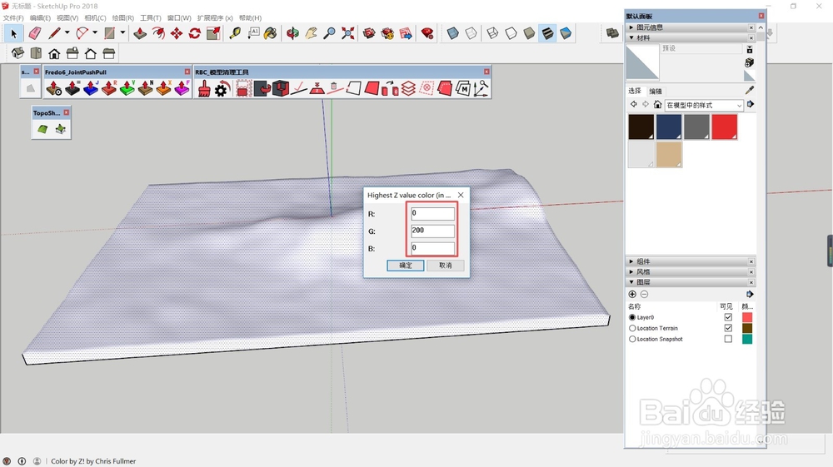Open the layers details arrow menu
Screen dimensions: 833x467
750,294
